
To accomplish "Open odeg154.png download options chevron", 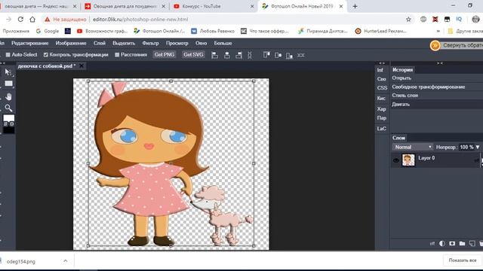I will [x=66, y=261].
